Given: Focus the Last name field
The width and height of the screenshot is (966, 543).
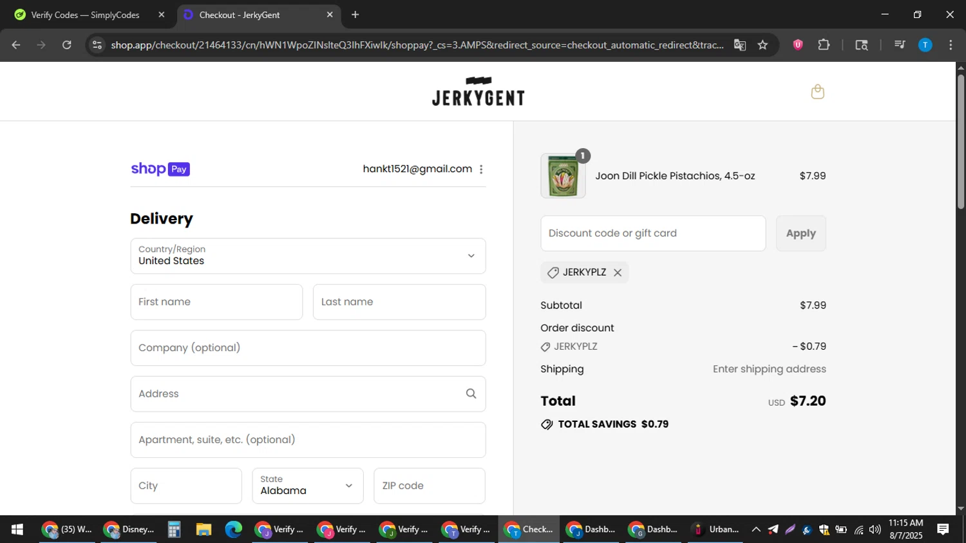Looking at the screenshot, I should 399,302.
